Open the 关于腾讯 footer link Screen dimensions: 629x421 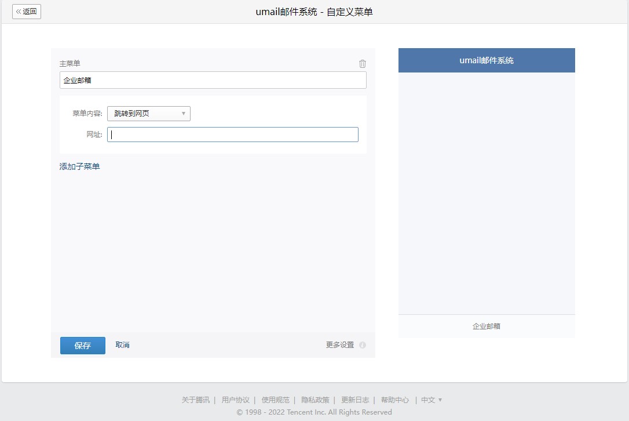pyautogui.click(x=196, y=400)
